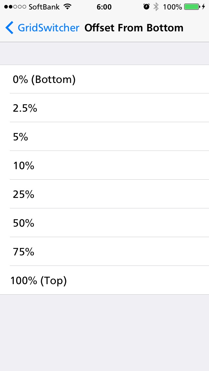Choose the 2.5% offset option
This screenshot has width=209, height=371.
coord(104,108)
